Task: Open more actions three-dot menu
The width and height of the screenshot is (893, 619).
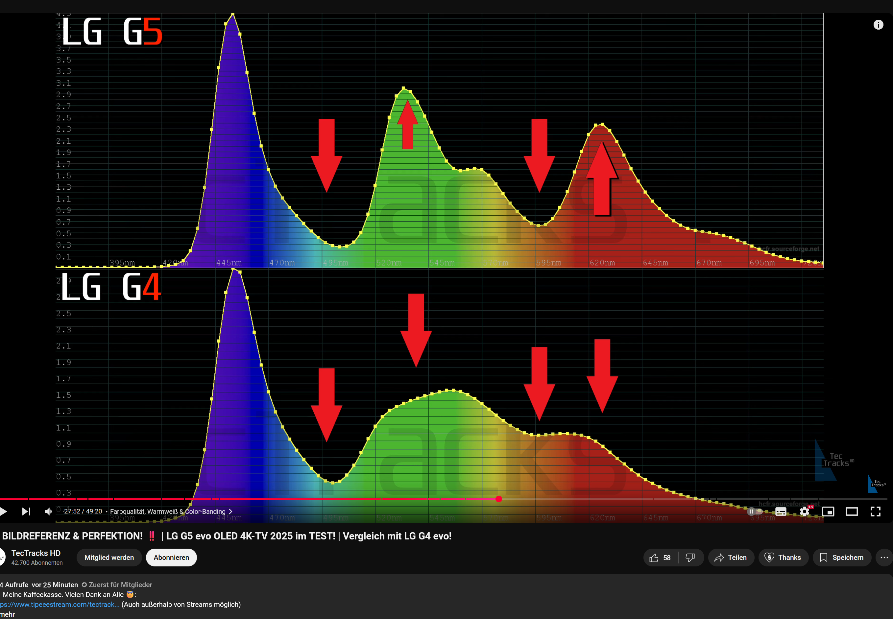Action: coord(884,558)
